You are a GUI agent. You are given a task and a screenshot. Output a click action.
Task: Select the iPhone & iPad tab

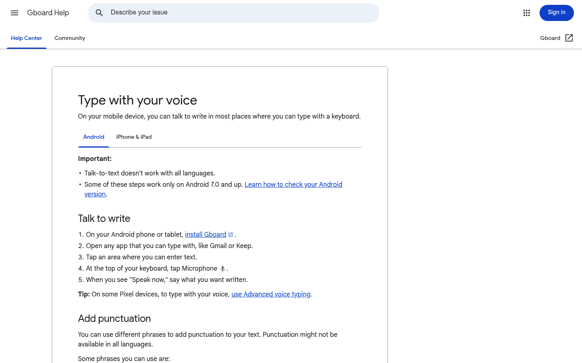point(134,137)
